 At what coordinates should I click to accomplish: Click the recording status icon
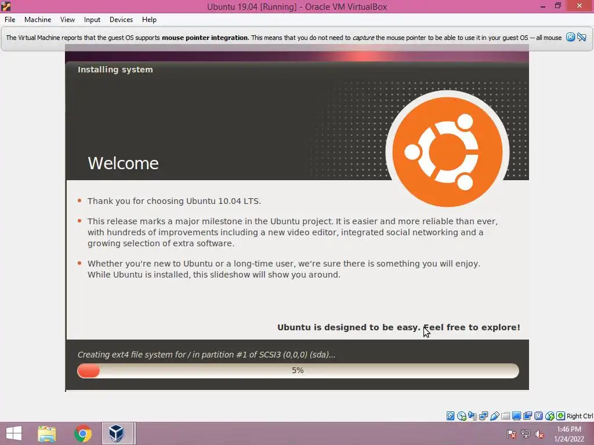(x=527, y=416)
